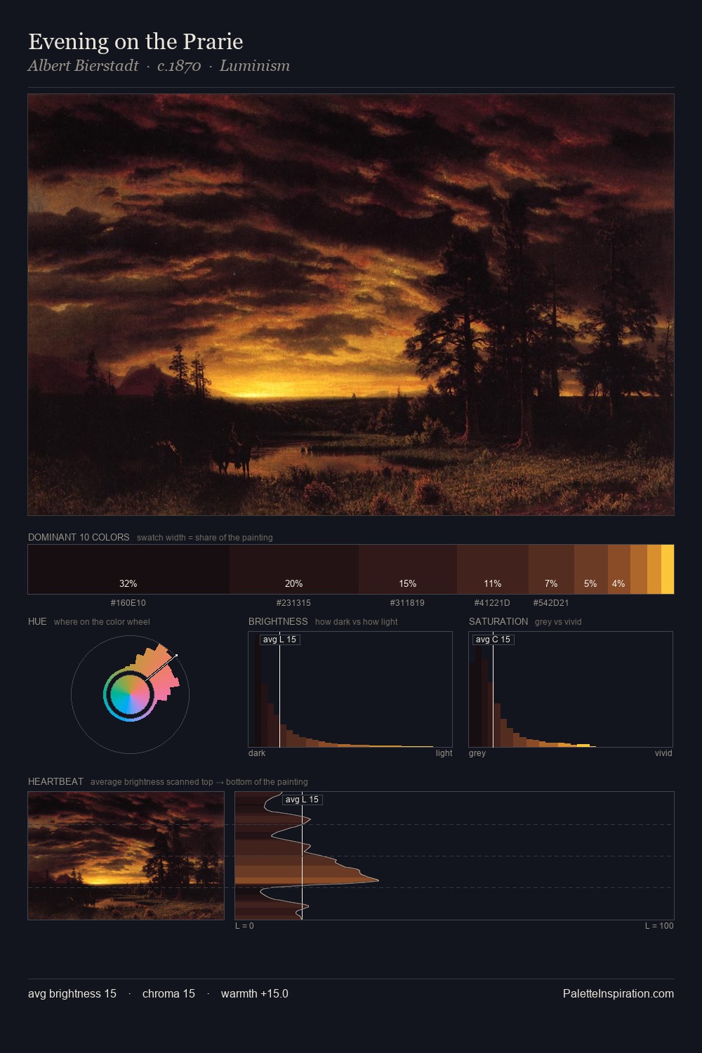Click the avg brightness 15 footer stat
The width and height of the screenshot is (702, 1053).
72,993
